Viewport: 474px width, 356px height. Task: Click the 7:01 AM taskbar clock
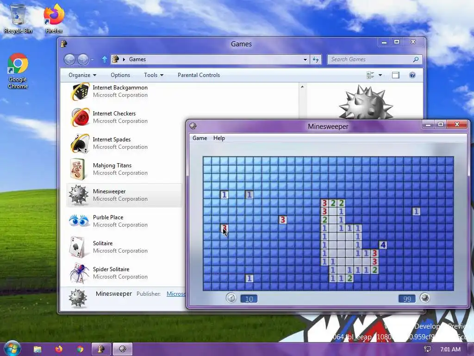point(450,350)
